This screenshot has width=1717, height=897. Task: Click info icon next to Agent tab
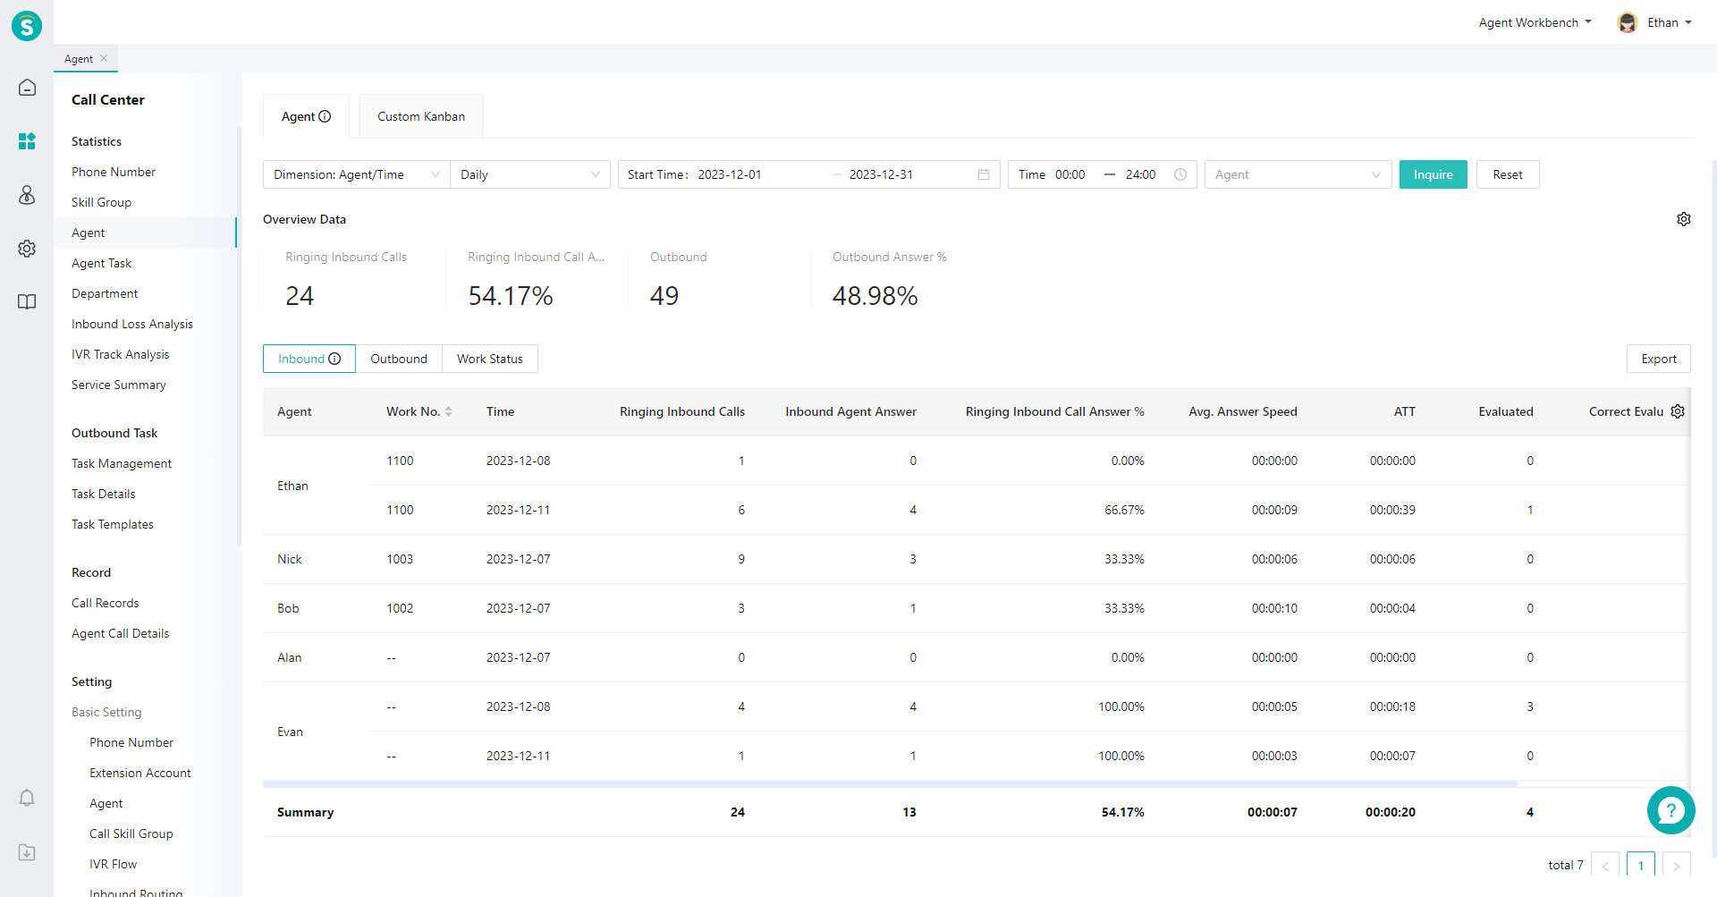pos(325,116)
